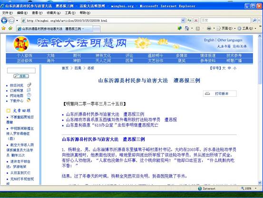Viewport: 263px width, 198px height.
Task: Click the red Stop loading icon
Action: 196,21
